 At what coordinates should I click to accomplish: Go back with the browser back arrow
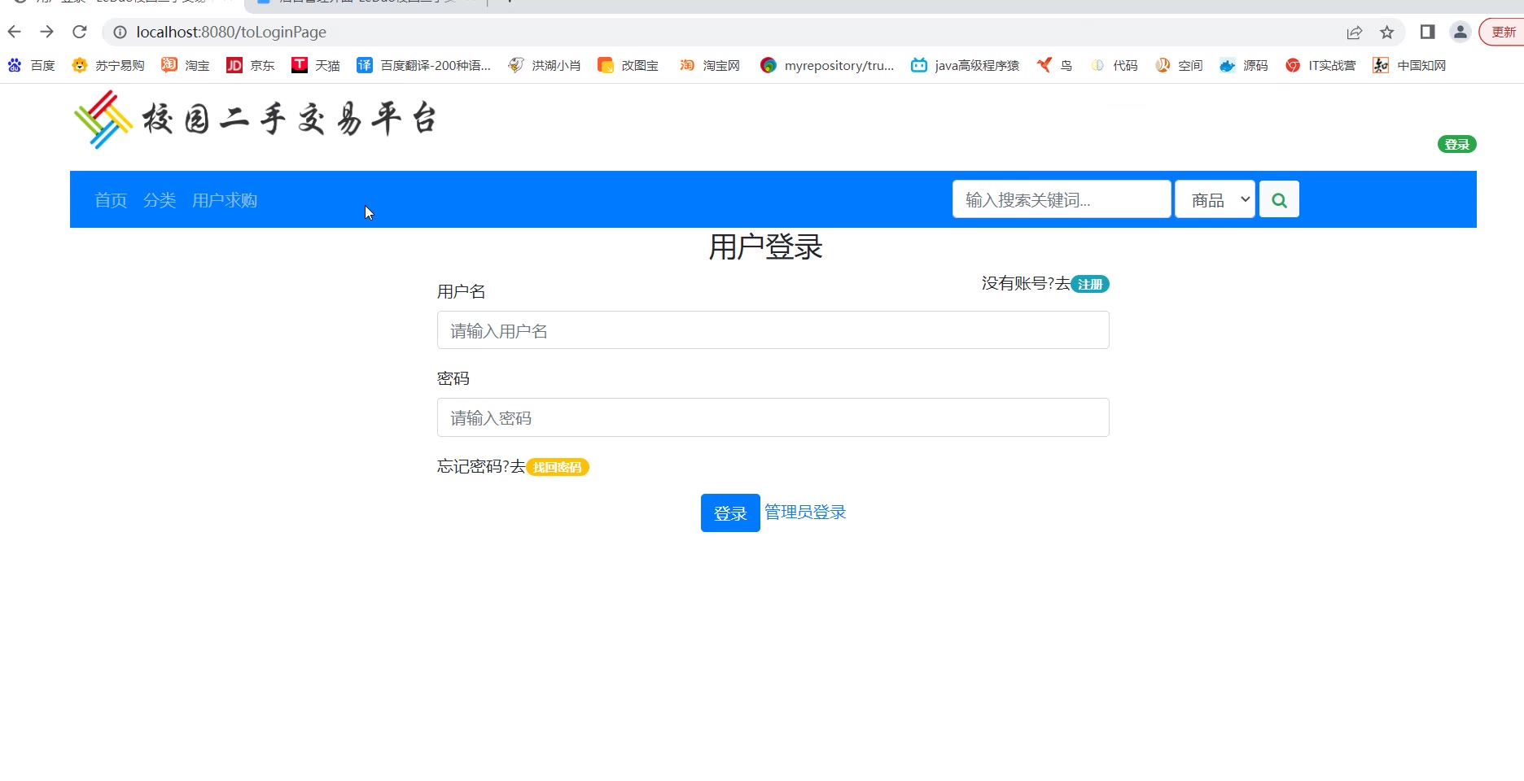point(15,32)
